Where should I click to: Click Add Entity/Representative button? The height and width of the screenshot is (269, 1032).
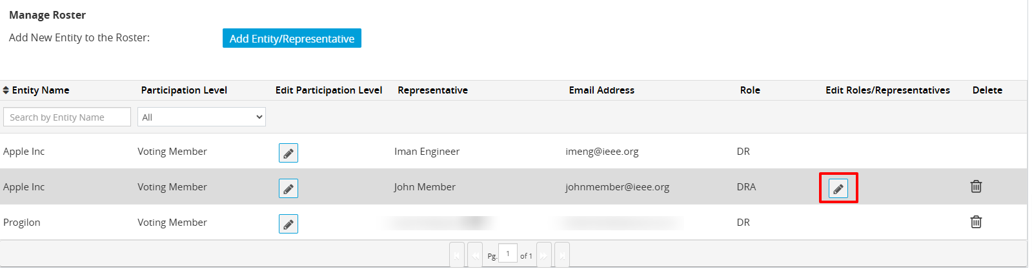pos(292,38)
